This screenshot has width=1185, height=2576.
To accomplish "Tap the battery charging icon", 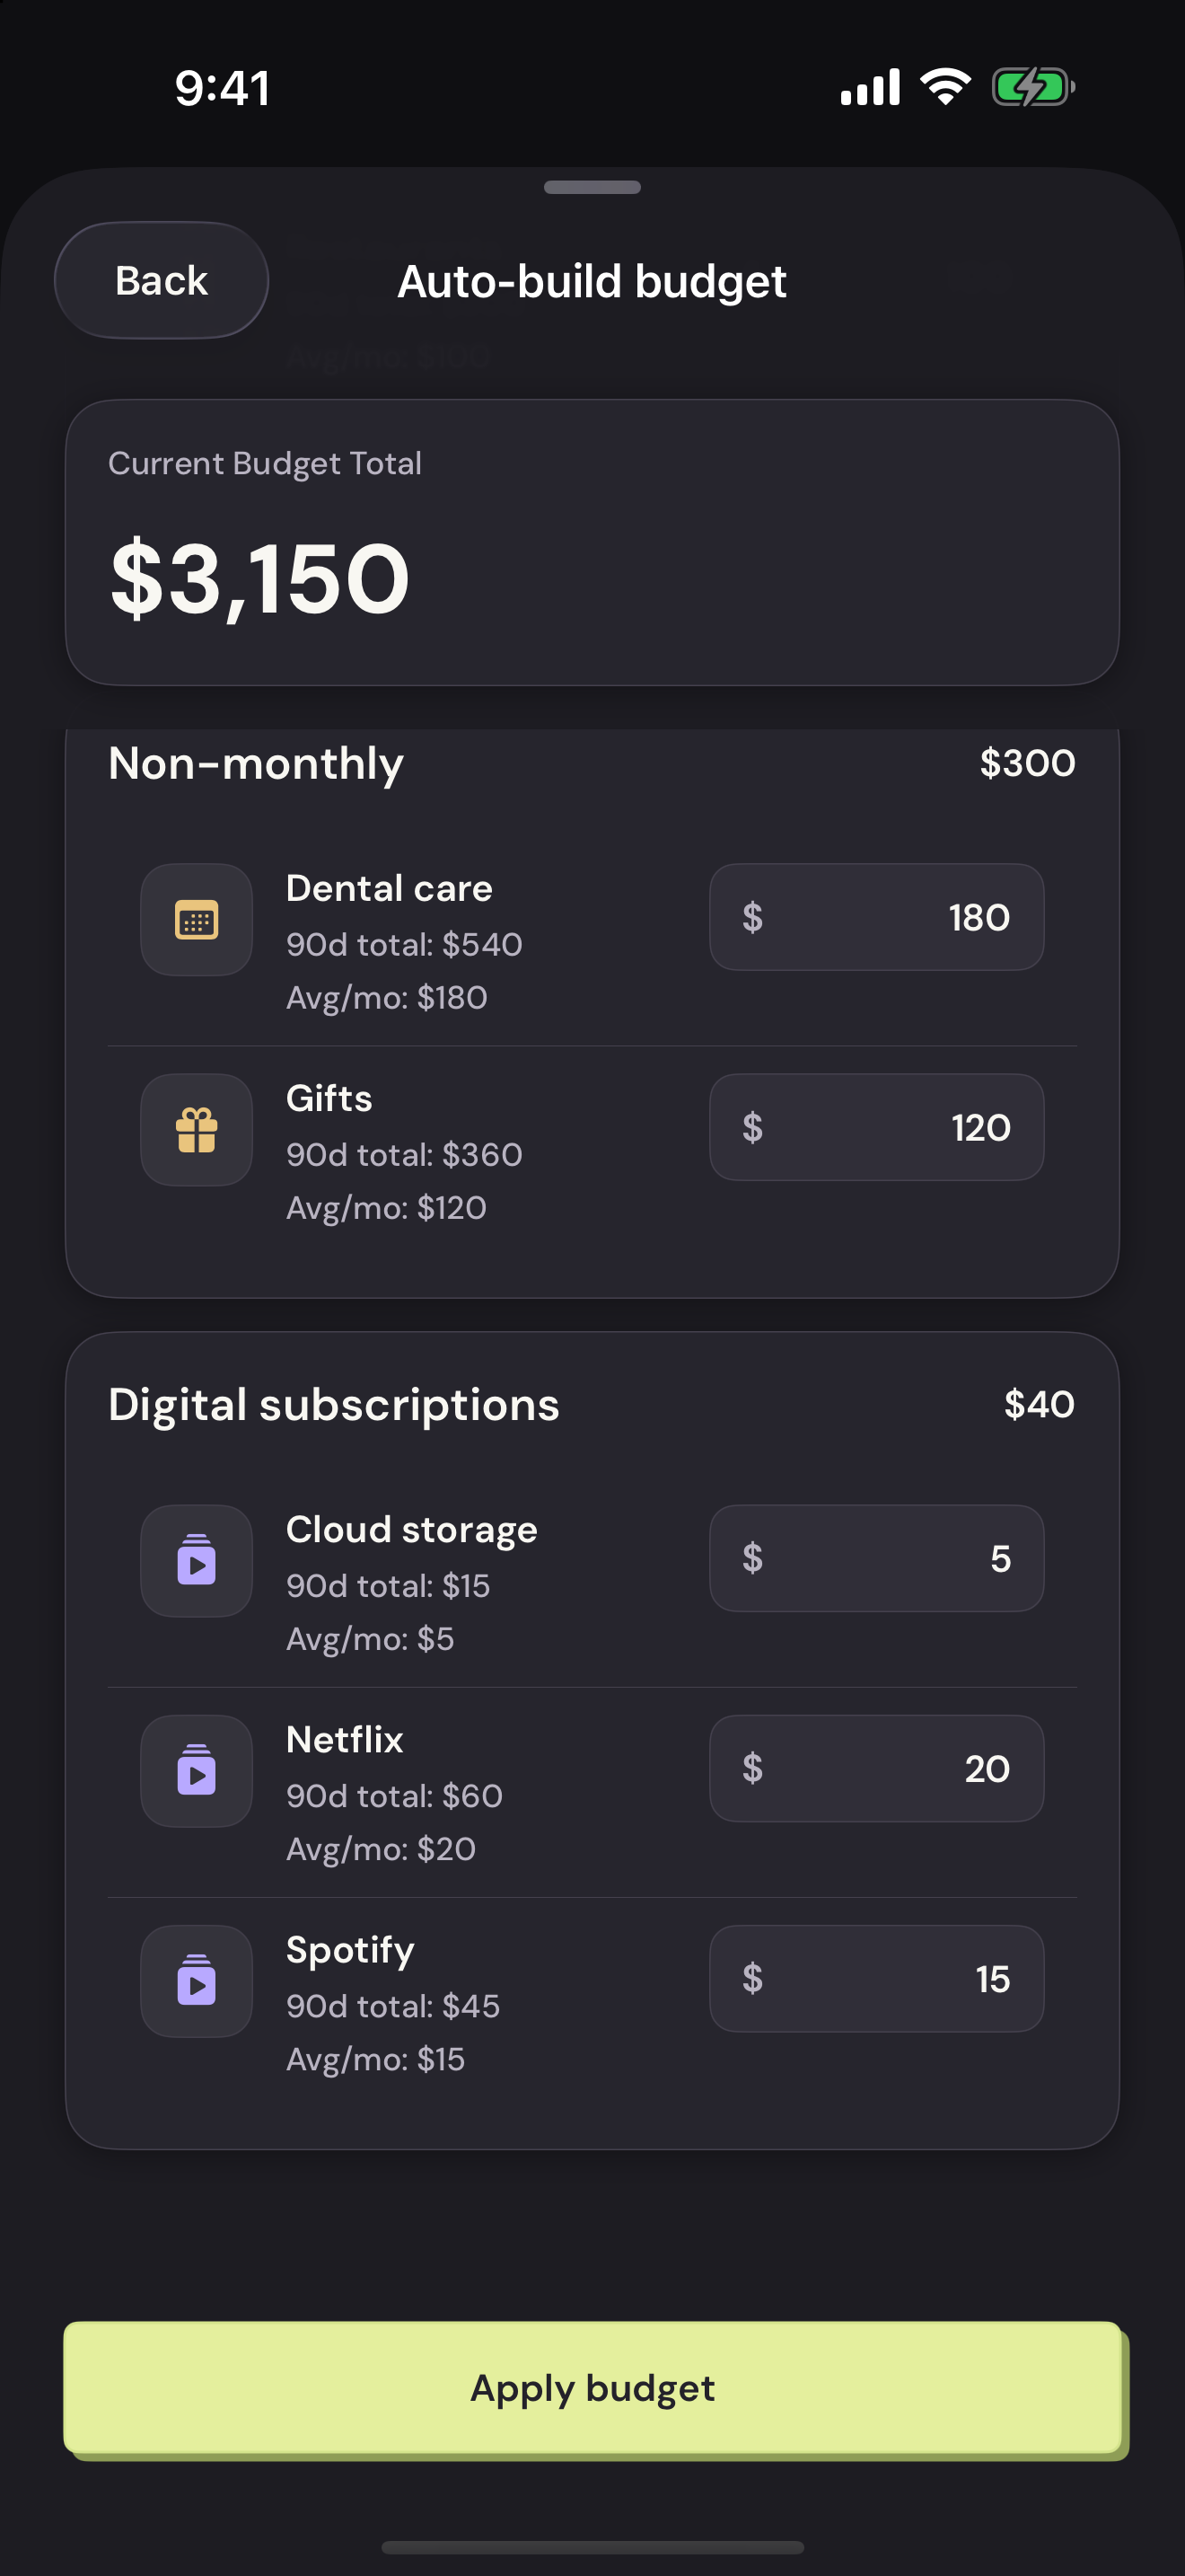I will coord(1032,87).
